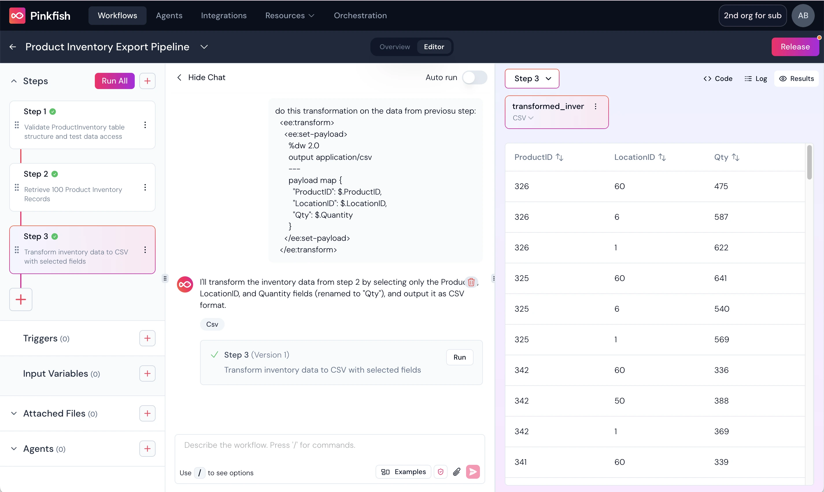Click the Release button

tap(795, 47)
